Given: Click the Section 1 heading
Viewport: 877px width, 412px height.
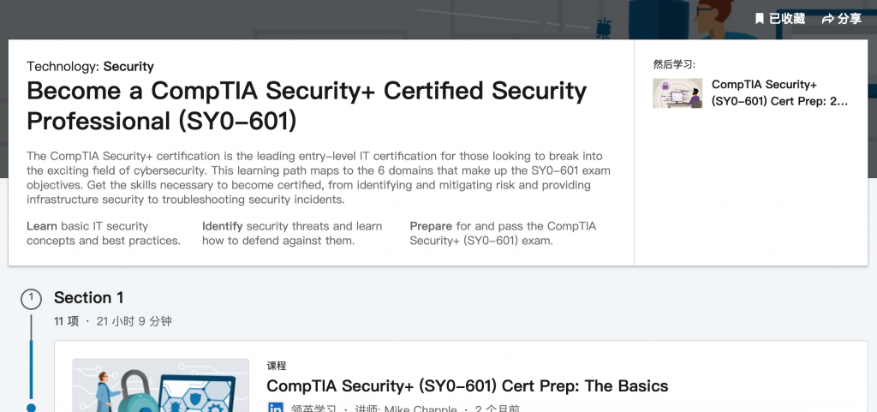Looking at the screenshot, I should point(89,297).
